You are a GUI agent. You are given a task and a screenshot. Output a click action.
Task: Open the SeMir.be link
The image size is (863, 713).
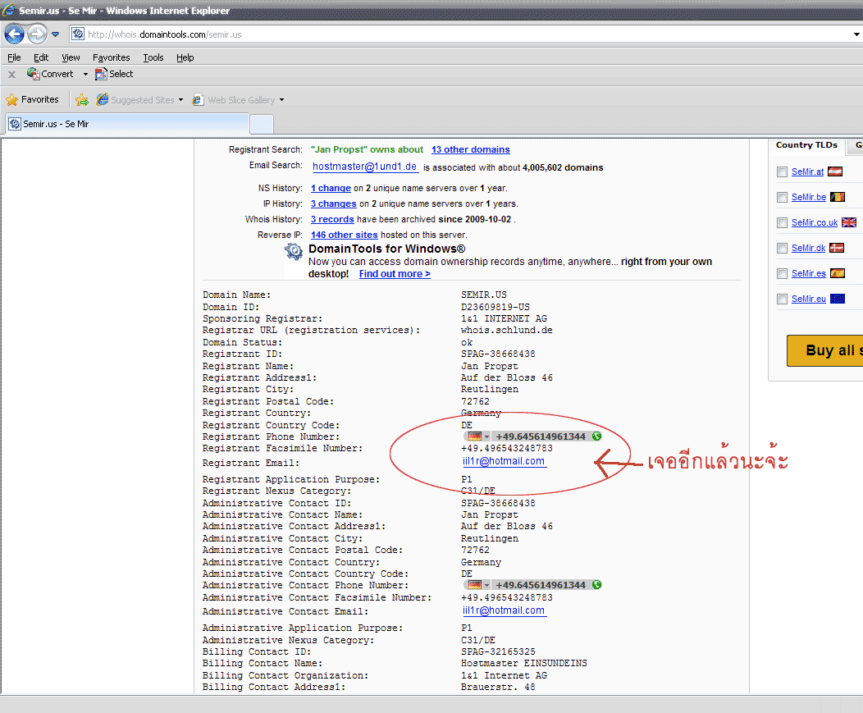coord(809,197)
